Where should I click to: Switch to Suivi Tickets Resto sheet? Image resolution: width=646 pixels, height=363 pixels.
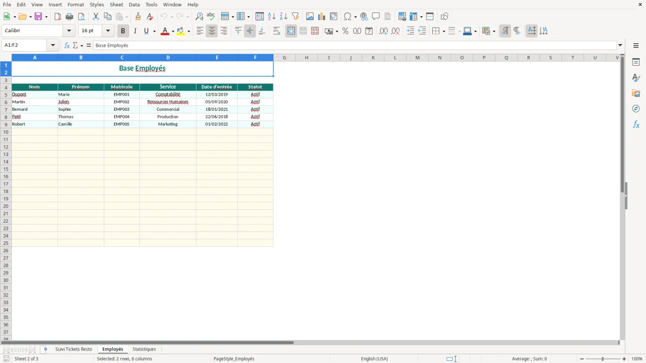coord(73,350)
